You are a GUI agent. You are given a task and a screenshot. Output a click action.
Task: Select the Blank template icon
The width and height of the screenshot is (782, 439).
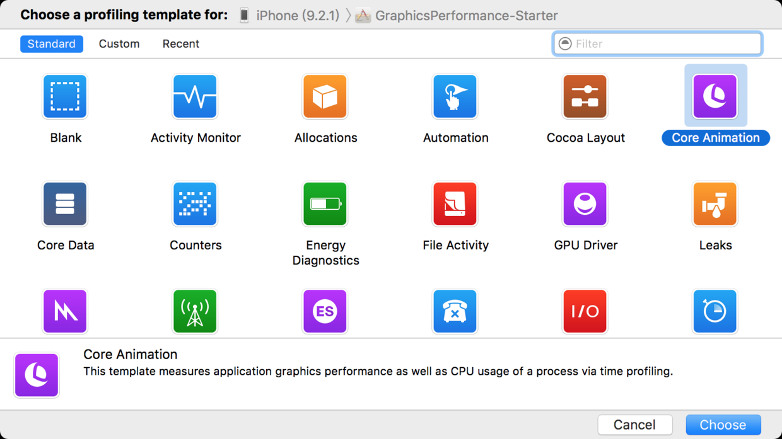65,97
